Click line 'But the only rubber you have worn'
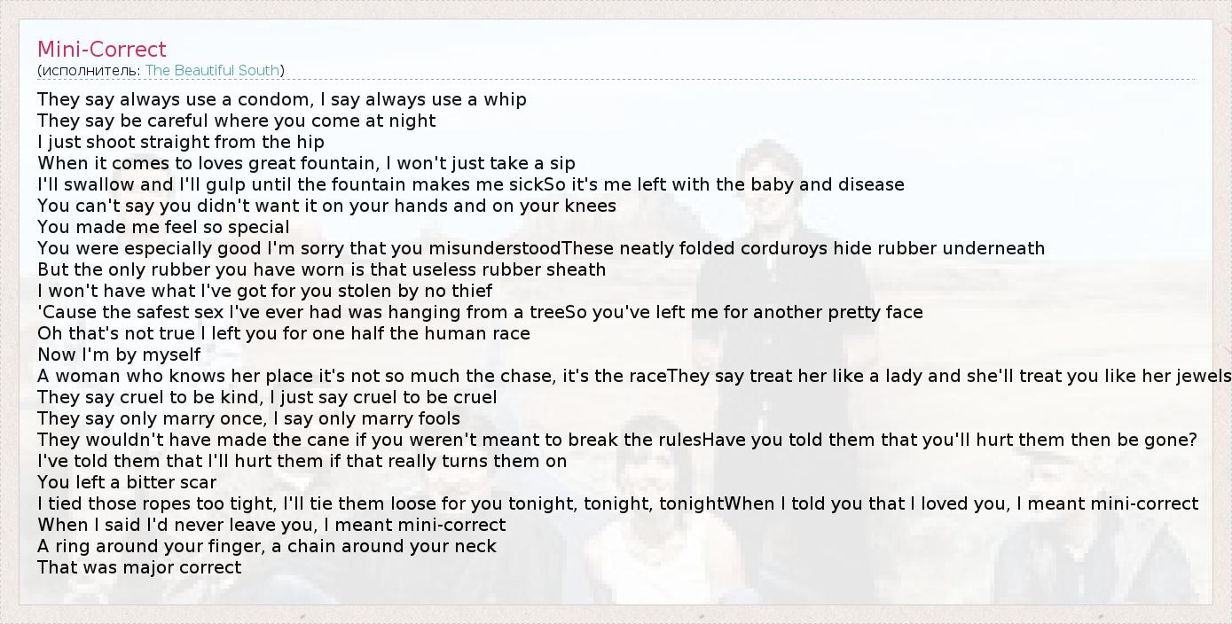The height and width of the screenshot is (624, 1232). click(x=321, y=269)
